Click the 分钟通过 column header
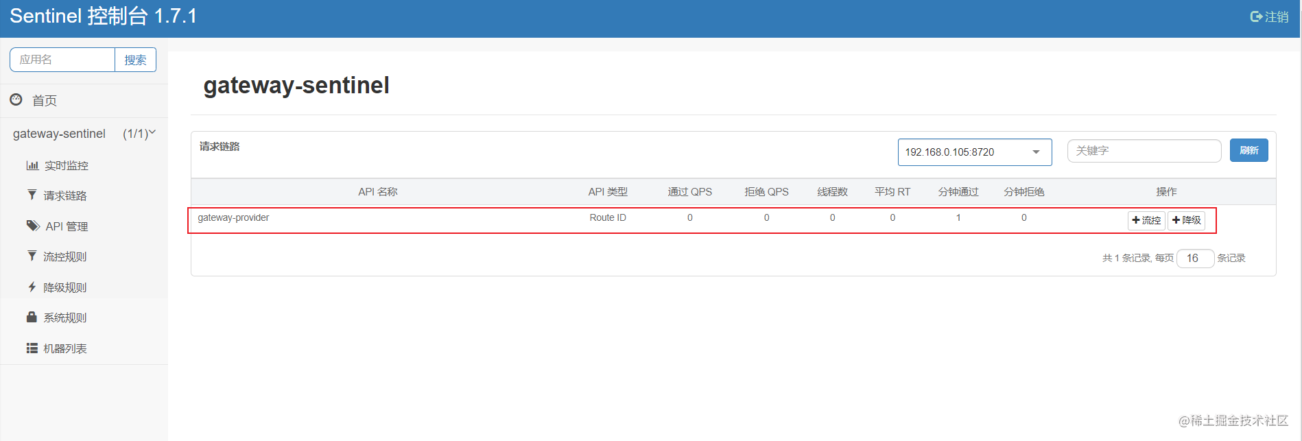The width and height of the screenshot is (1302, 441). tap(958, 191)
